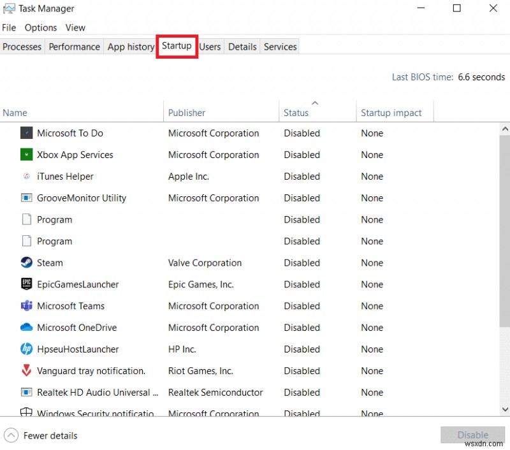Select the Steam icon in the startup list
Screen dimensions: 510x450
click(26, 263)
